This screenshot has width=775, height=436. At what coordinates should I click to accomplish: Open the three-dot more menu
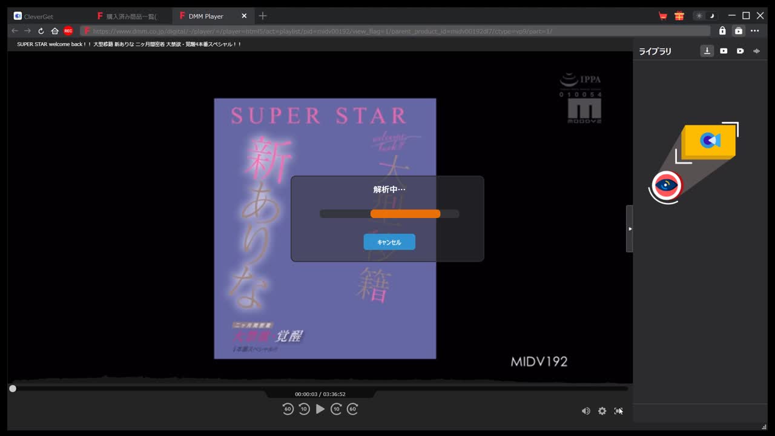754,31
